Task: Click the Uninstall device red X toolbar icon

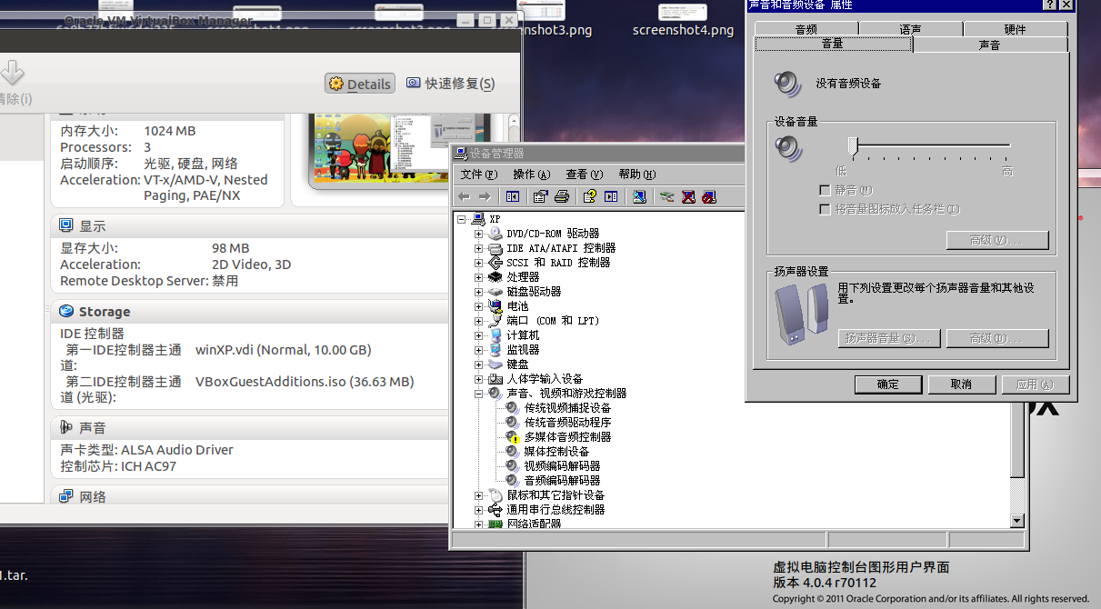Action: pyautogui.click(x=688, y=196)
